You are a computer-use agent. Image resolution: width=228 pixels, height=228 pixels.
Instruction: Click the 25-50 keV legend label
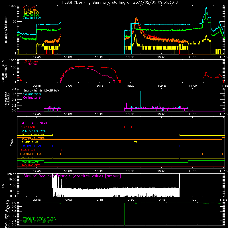pos(31,15)
